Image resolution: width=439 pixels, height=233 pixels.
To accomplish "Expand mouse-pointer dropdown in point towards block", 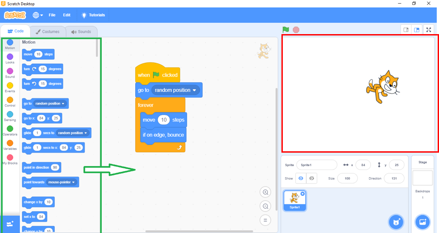I will tap(73, 182).
